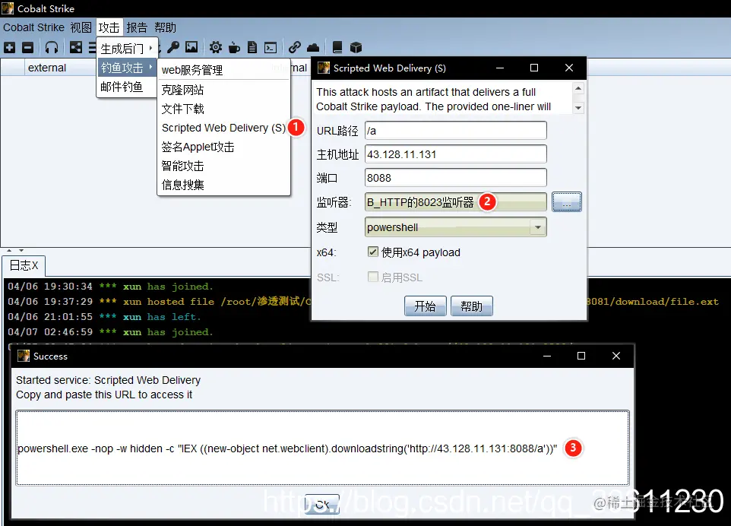This screenshot has height=526, width=731.
Task: Expand the 生成后门 submenu
Action: click(126, 48)
